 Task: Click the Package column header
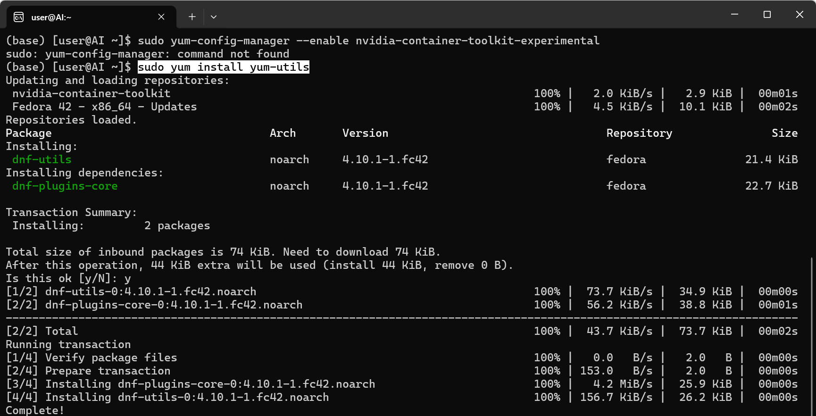pos(28,133)
